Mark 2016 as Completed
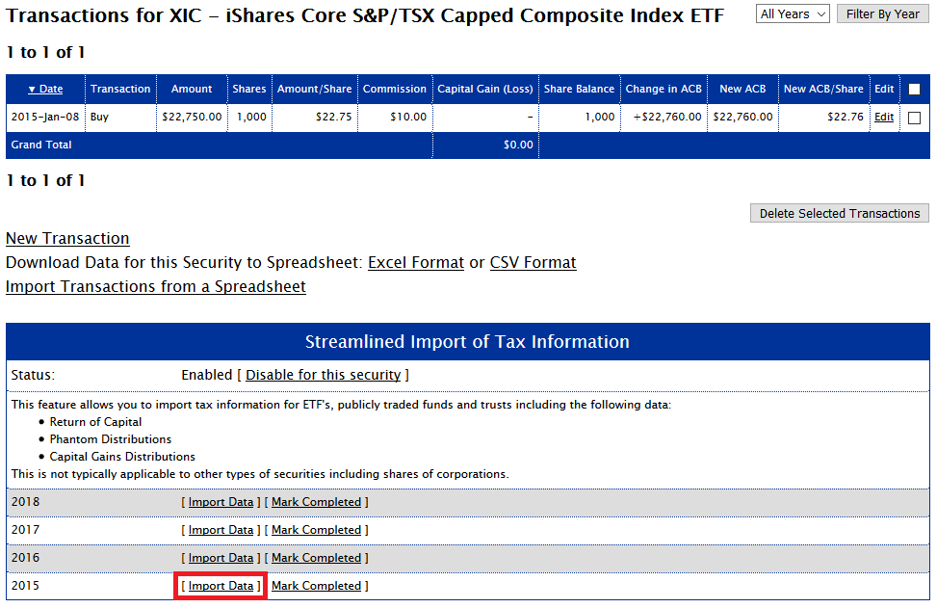This screenshot has width=937, height=608. (317, 558)
